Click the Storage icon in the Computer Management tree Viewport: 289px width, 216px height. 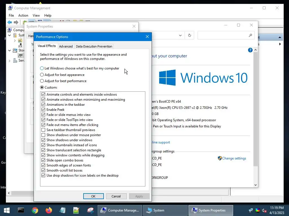15,50
